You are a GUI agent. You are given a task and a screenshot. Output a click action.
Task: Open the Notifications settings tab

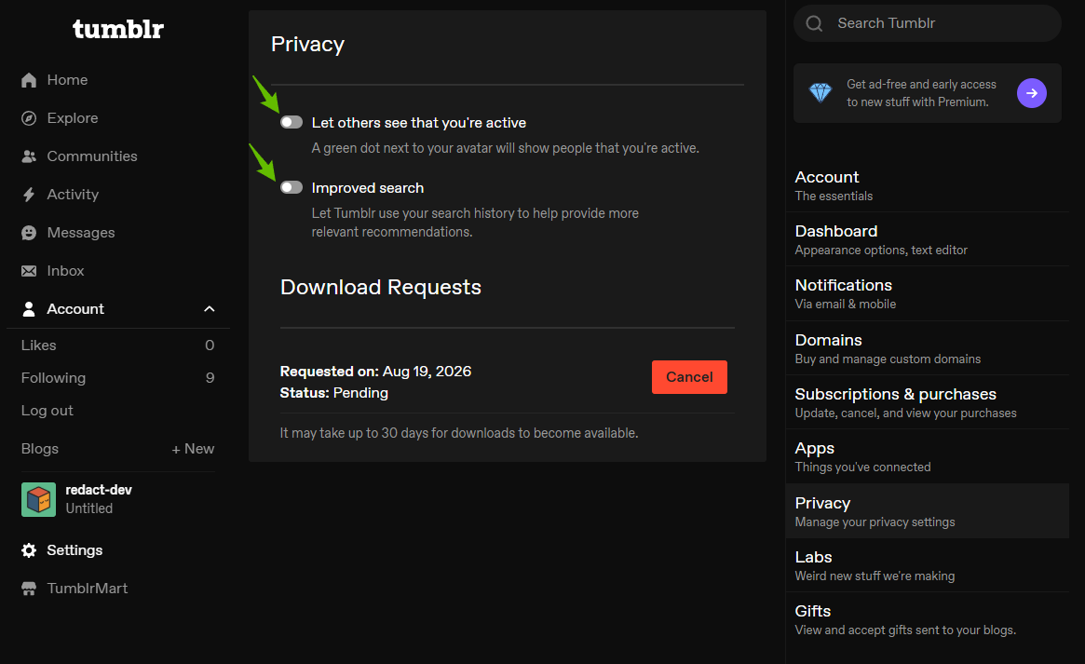(x=928, y=293)
